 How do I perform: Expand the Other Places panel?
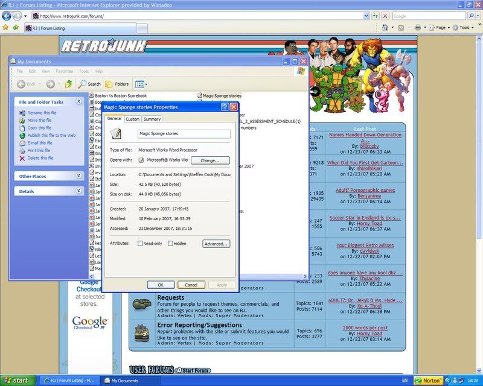point(78,176)
